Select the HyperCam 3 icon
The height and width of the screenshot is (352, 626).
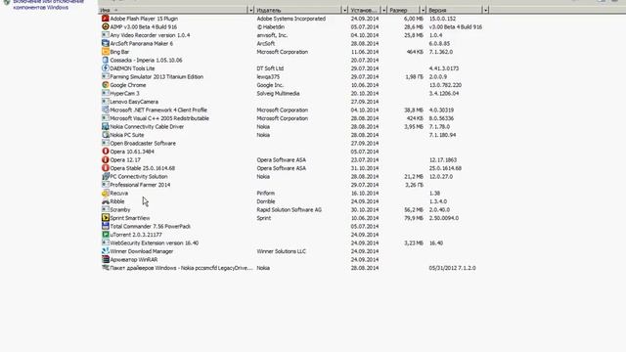[x=106, y=94]
